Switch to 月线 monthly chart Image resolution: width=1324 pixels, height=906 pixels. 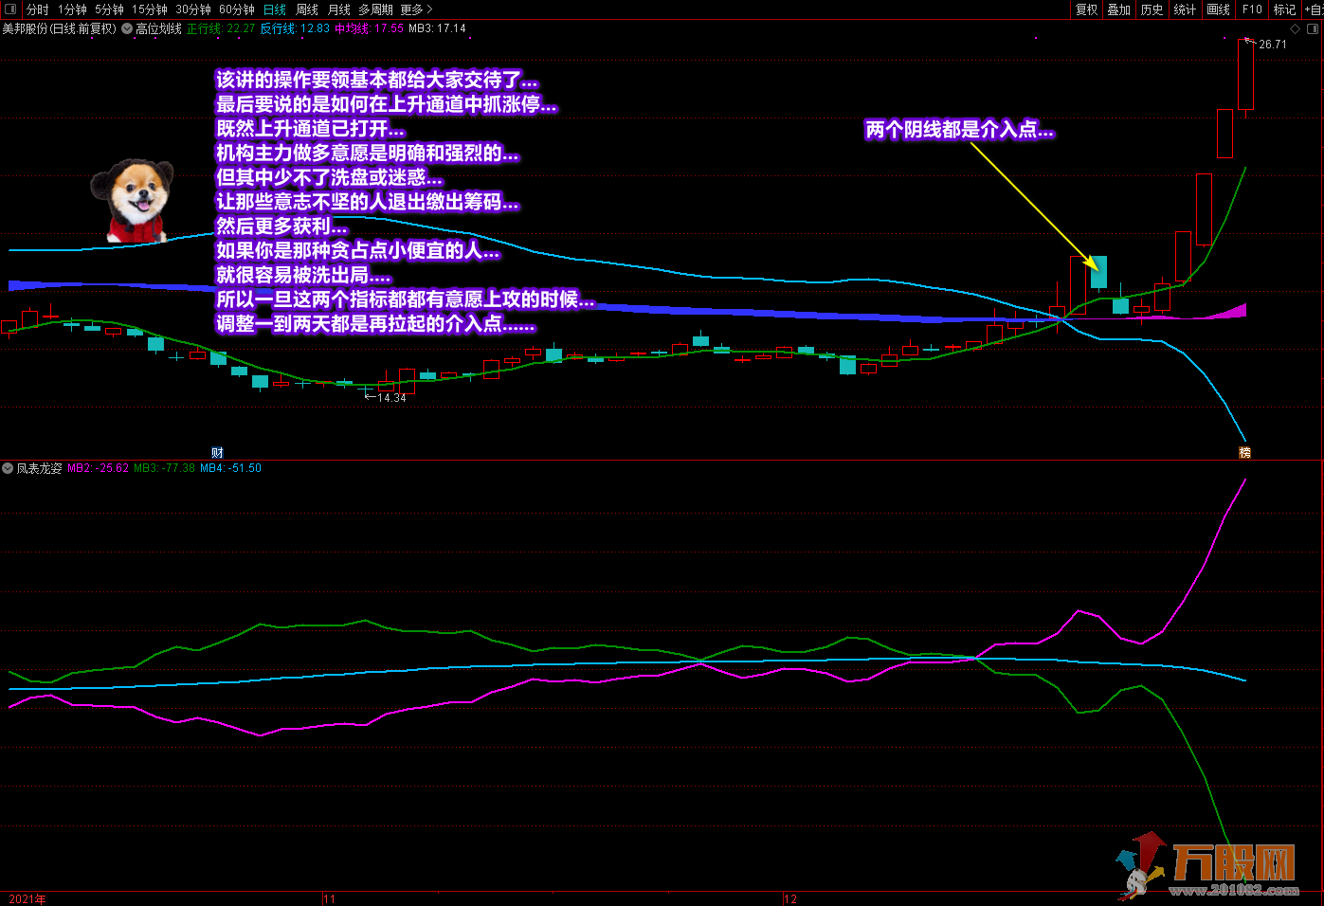point(339,9)
